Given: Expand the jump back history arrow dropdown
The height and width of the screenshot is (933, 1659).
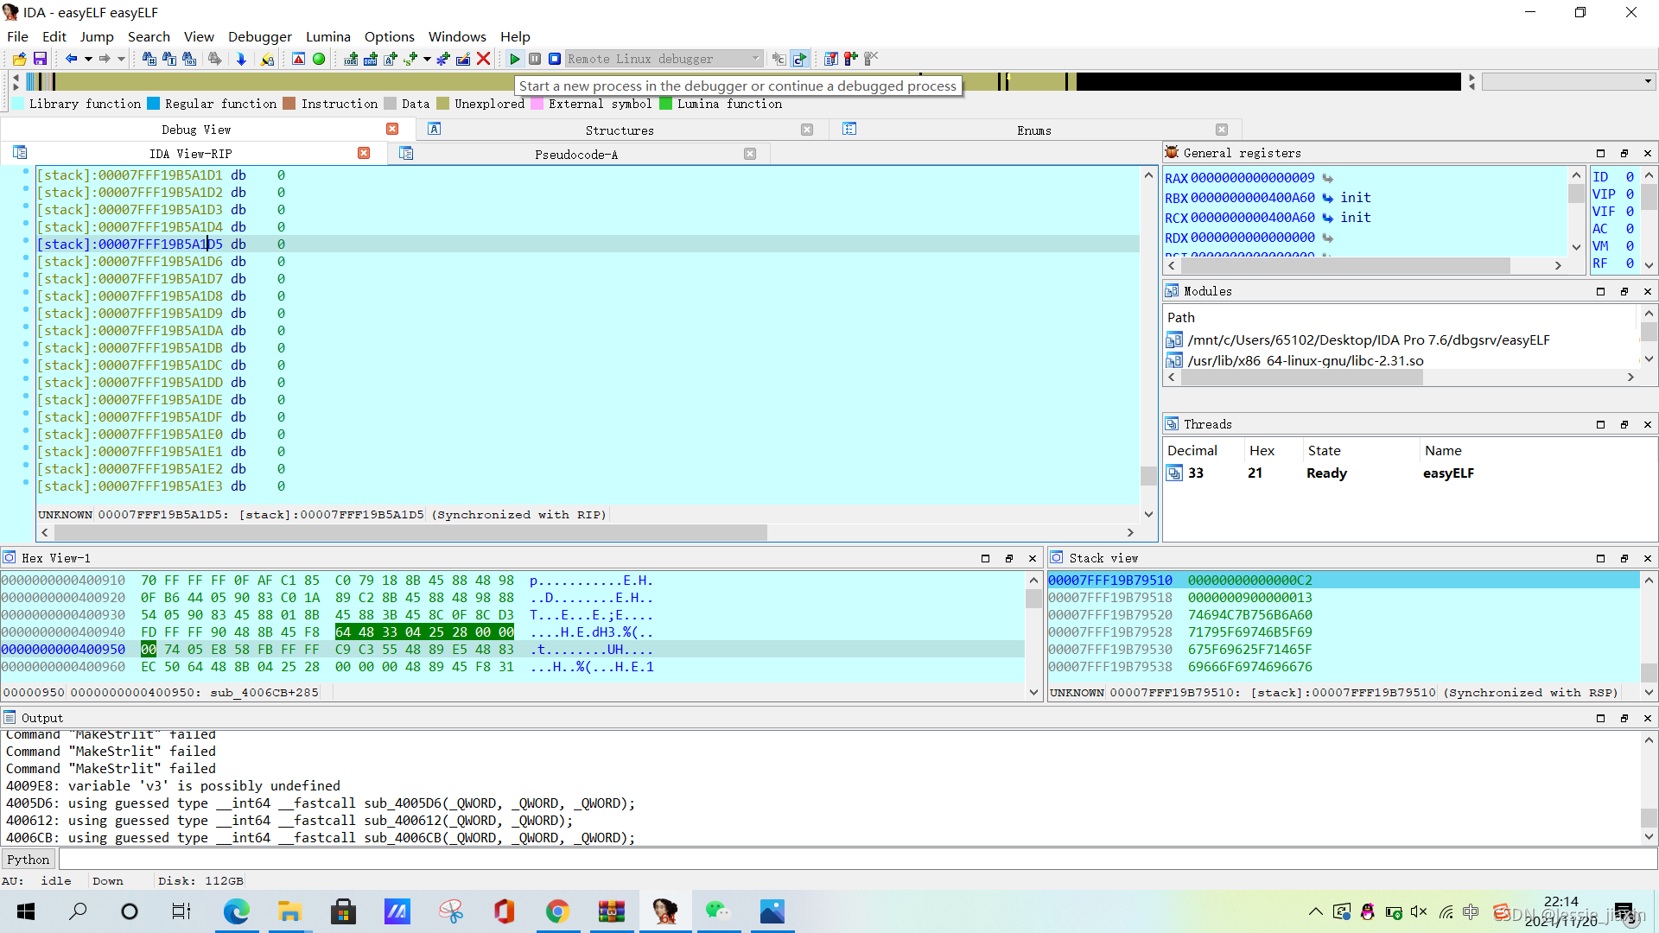Looking at the screenshot, I should pos(88,59).
